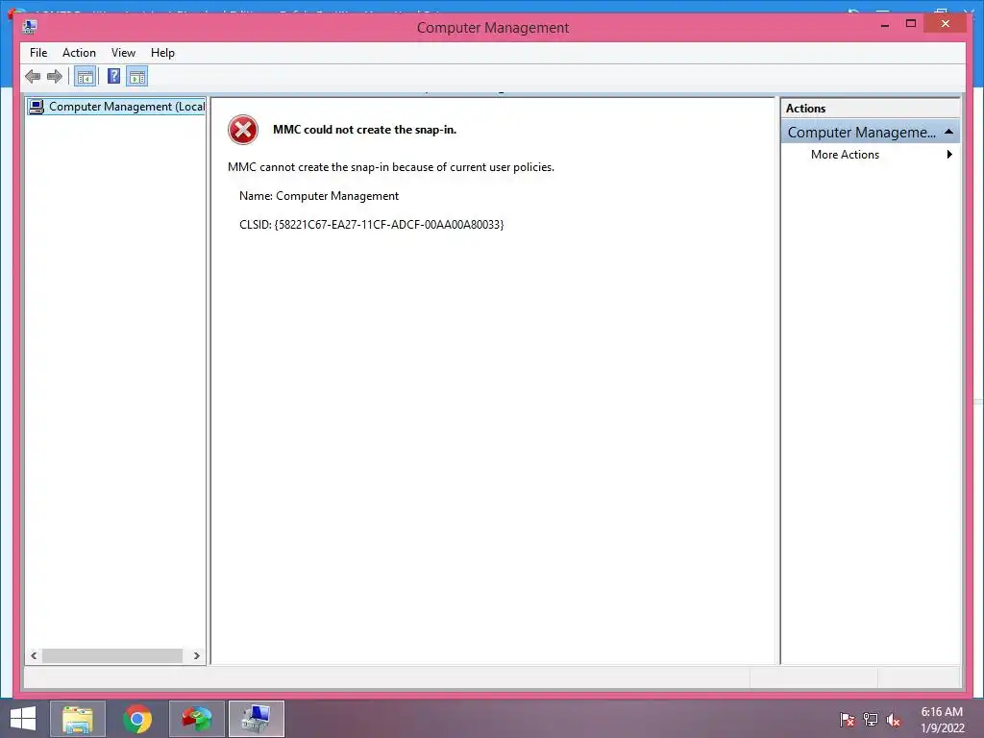Click the 'MMC could not create the snap-in.' heading
Viewport: 984px width, 738px height.
coord(364,130)
